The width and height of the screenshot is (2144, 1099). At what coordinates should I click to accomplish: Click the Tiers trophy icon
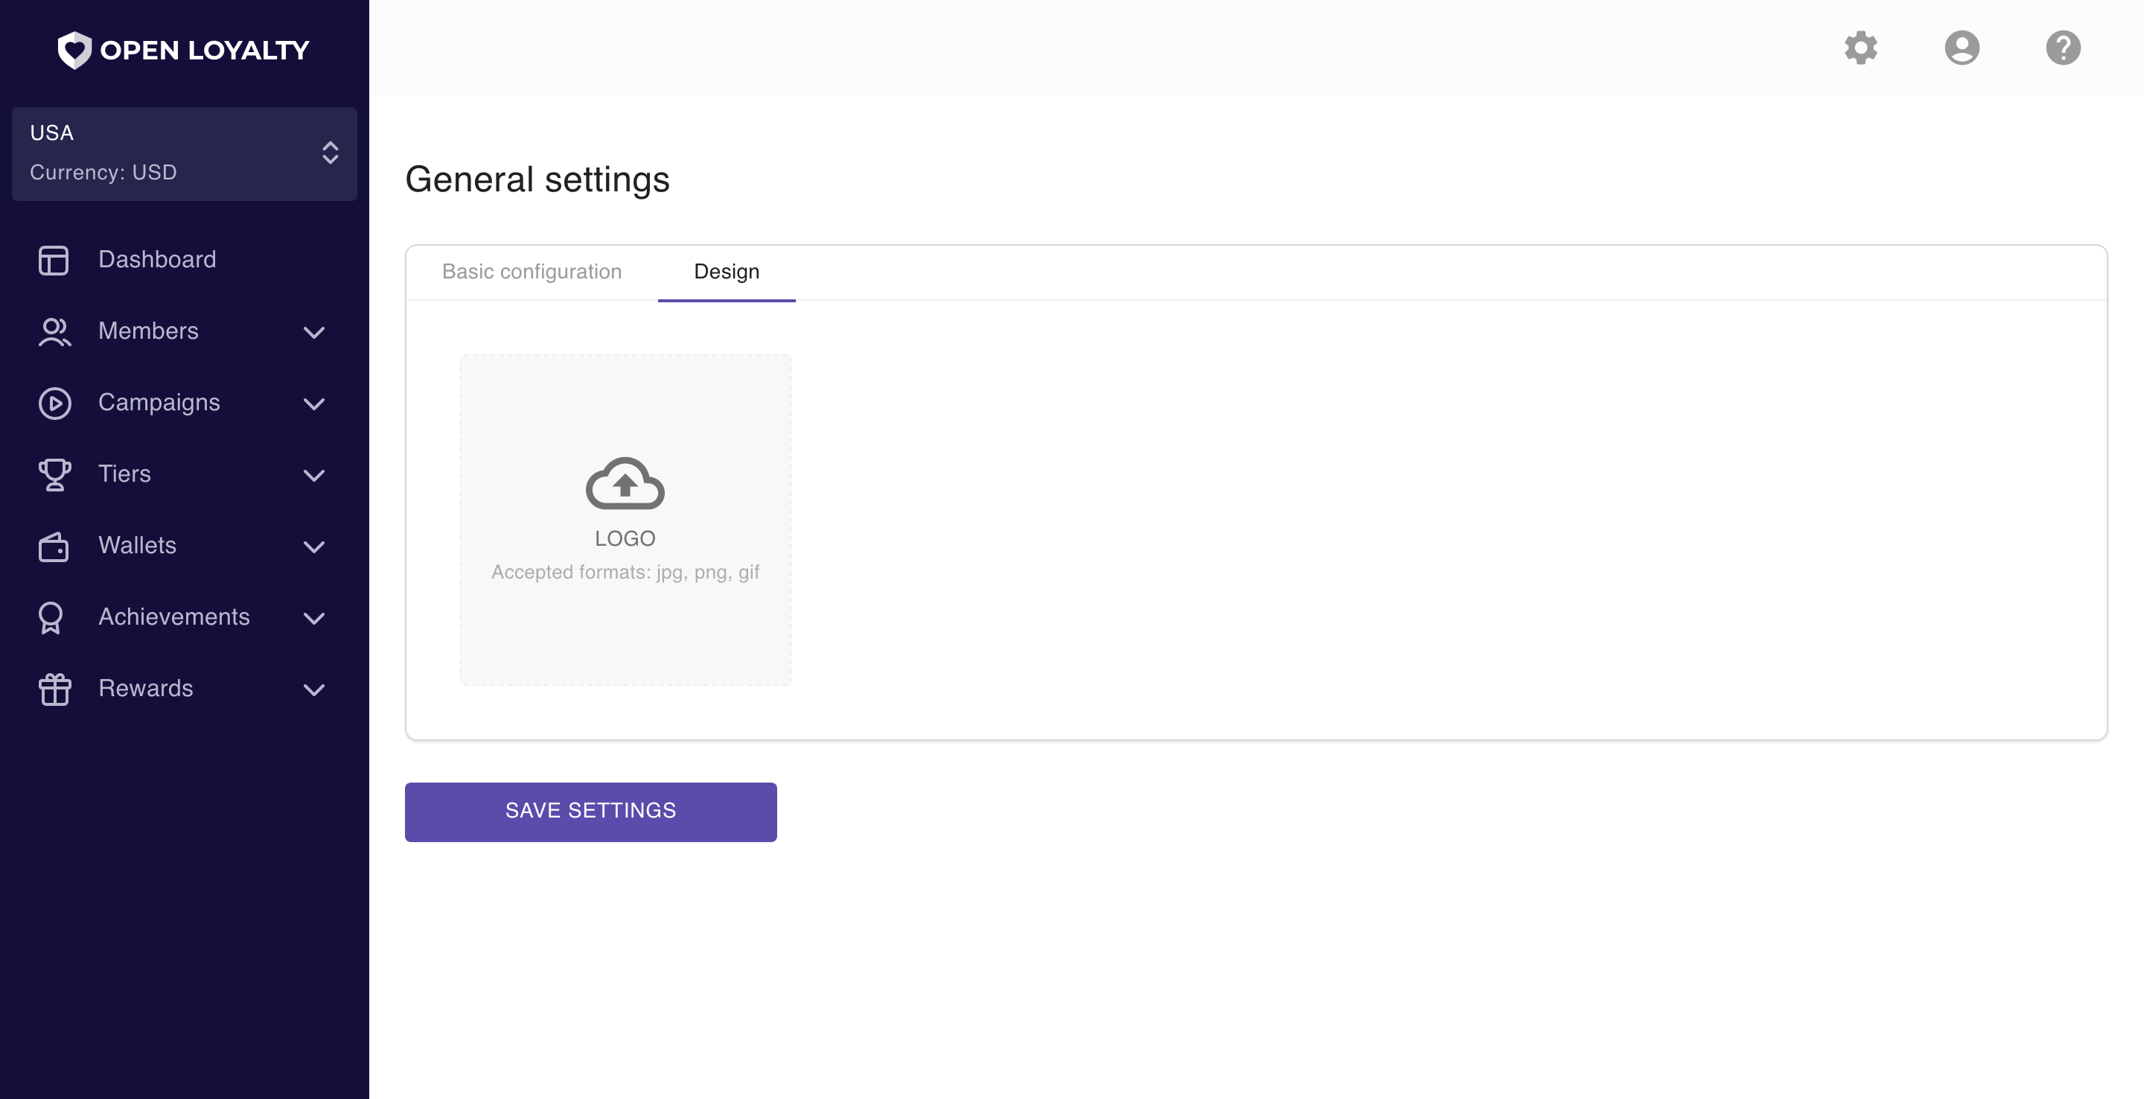54,474
